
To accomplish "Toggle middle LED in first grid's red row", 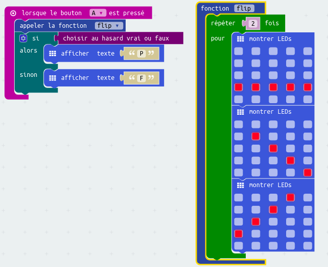I will pos(273,87).
